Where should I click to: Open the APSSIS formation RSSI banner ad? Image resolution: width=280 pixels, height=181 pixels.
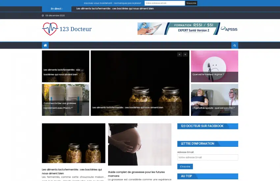coord(188,29)
